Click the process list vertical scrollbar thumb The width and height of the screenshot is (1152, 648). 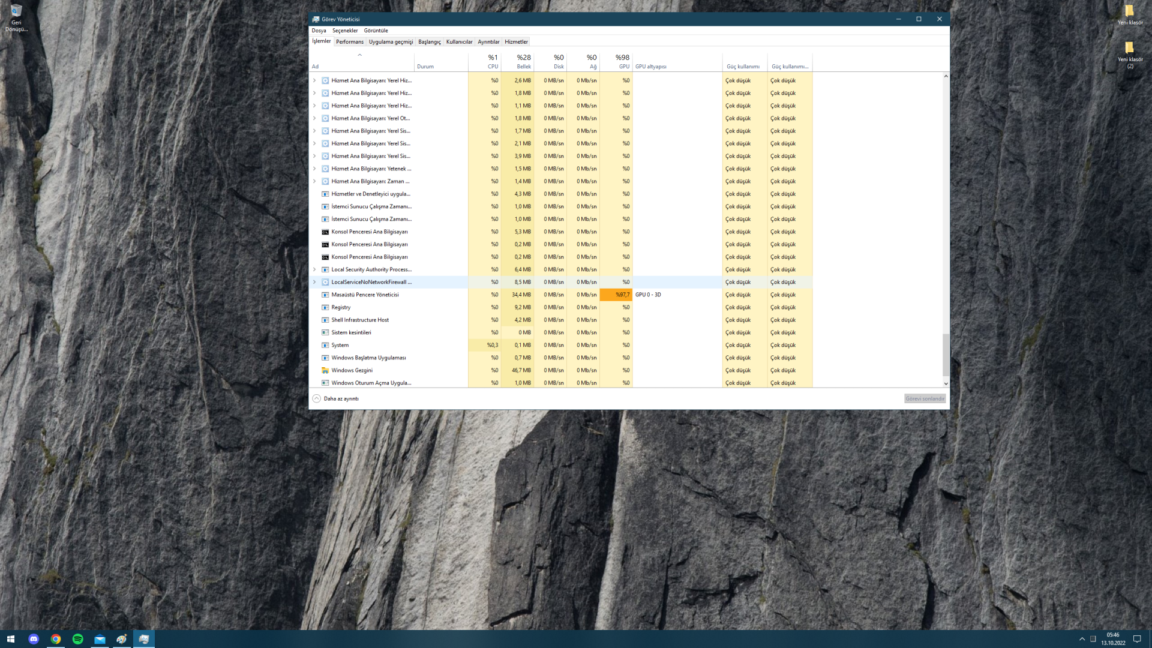[x=946, y=354]
